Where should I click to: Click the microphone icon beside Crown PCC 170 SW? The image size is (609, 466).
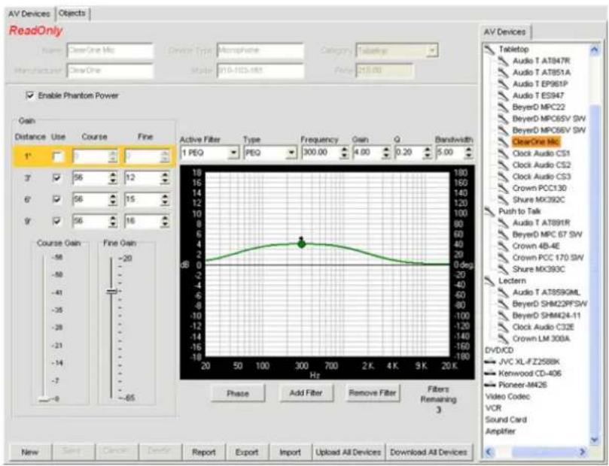[x=504, y=258]
